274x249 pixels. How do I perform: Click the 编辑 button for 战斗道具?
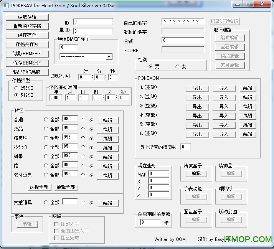[x=107, y=176]
